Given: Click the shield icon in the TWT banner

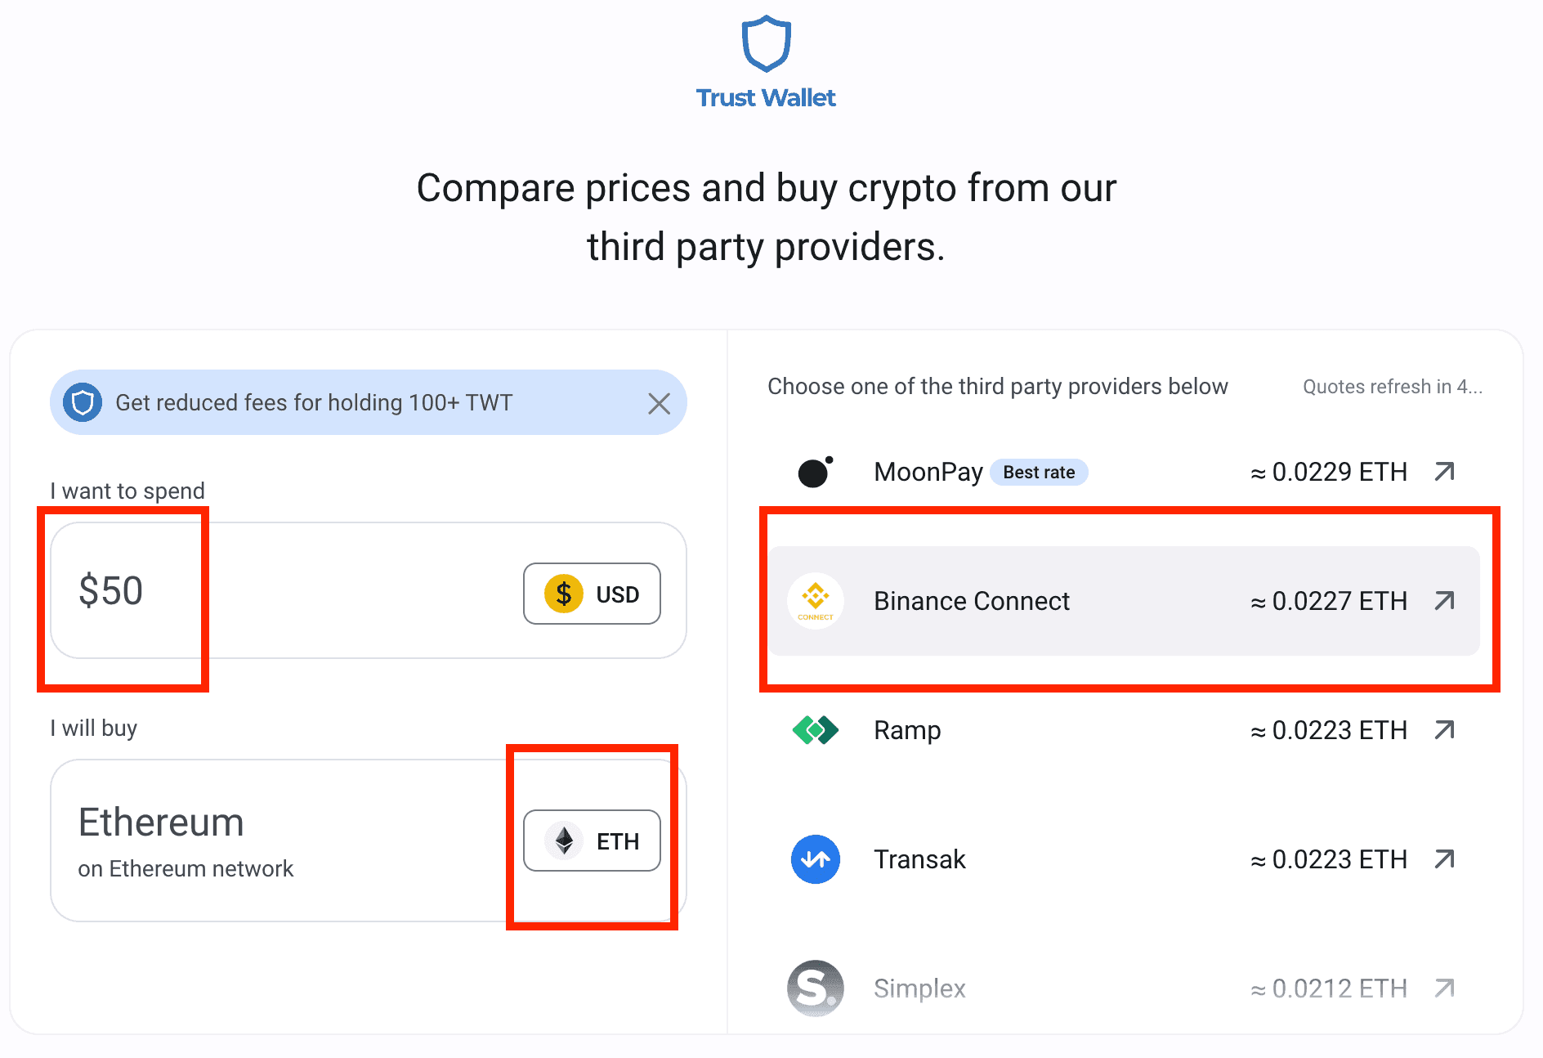Looking at the screenshot, I should (x=82, y=402).
